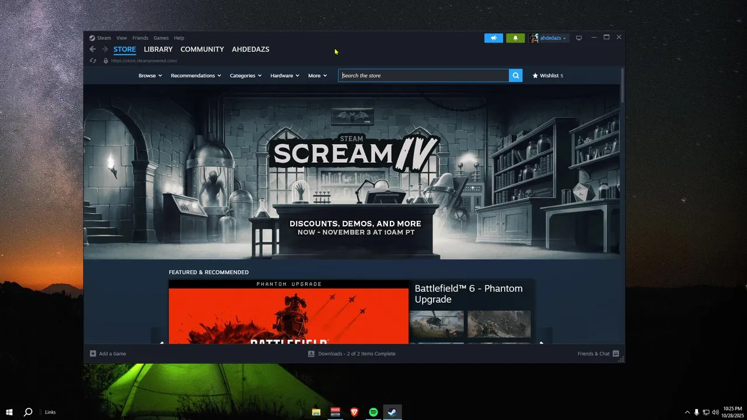This screenshot has height=420, width=747.
Task: Focus the Search the store field
Action: 424,75
